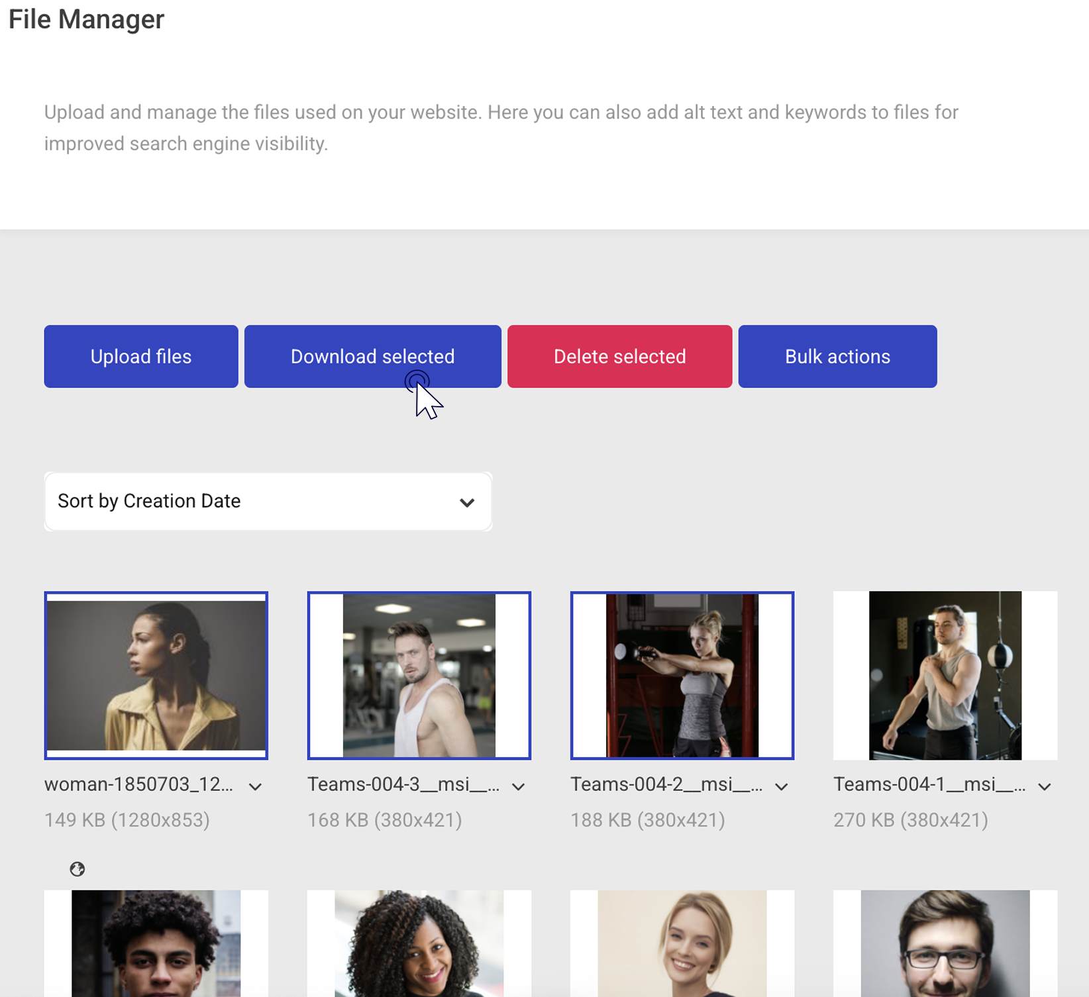The image size is (1089, 997).
Task: Deselect the Teams-004-2 kettlebell woman thumbnail
Action: (x=682, y=675)
